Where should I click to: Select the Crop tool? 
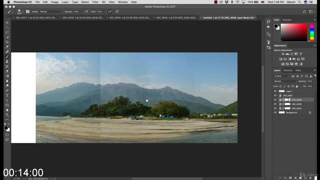[7, 42]
